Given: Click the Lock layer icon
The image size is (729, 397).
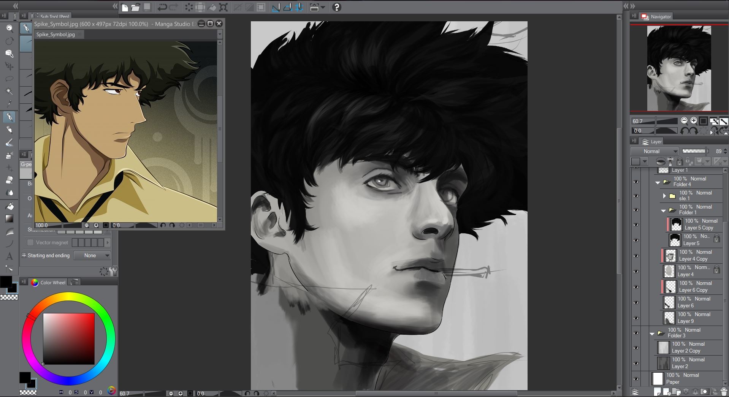Looking at the screenshot, I should click(x=679, y=161).
